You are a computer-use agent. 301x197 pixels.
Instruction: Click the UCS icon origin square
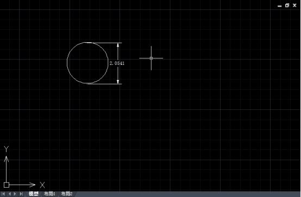click(7, 185)
